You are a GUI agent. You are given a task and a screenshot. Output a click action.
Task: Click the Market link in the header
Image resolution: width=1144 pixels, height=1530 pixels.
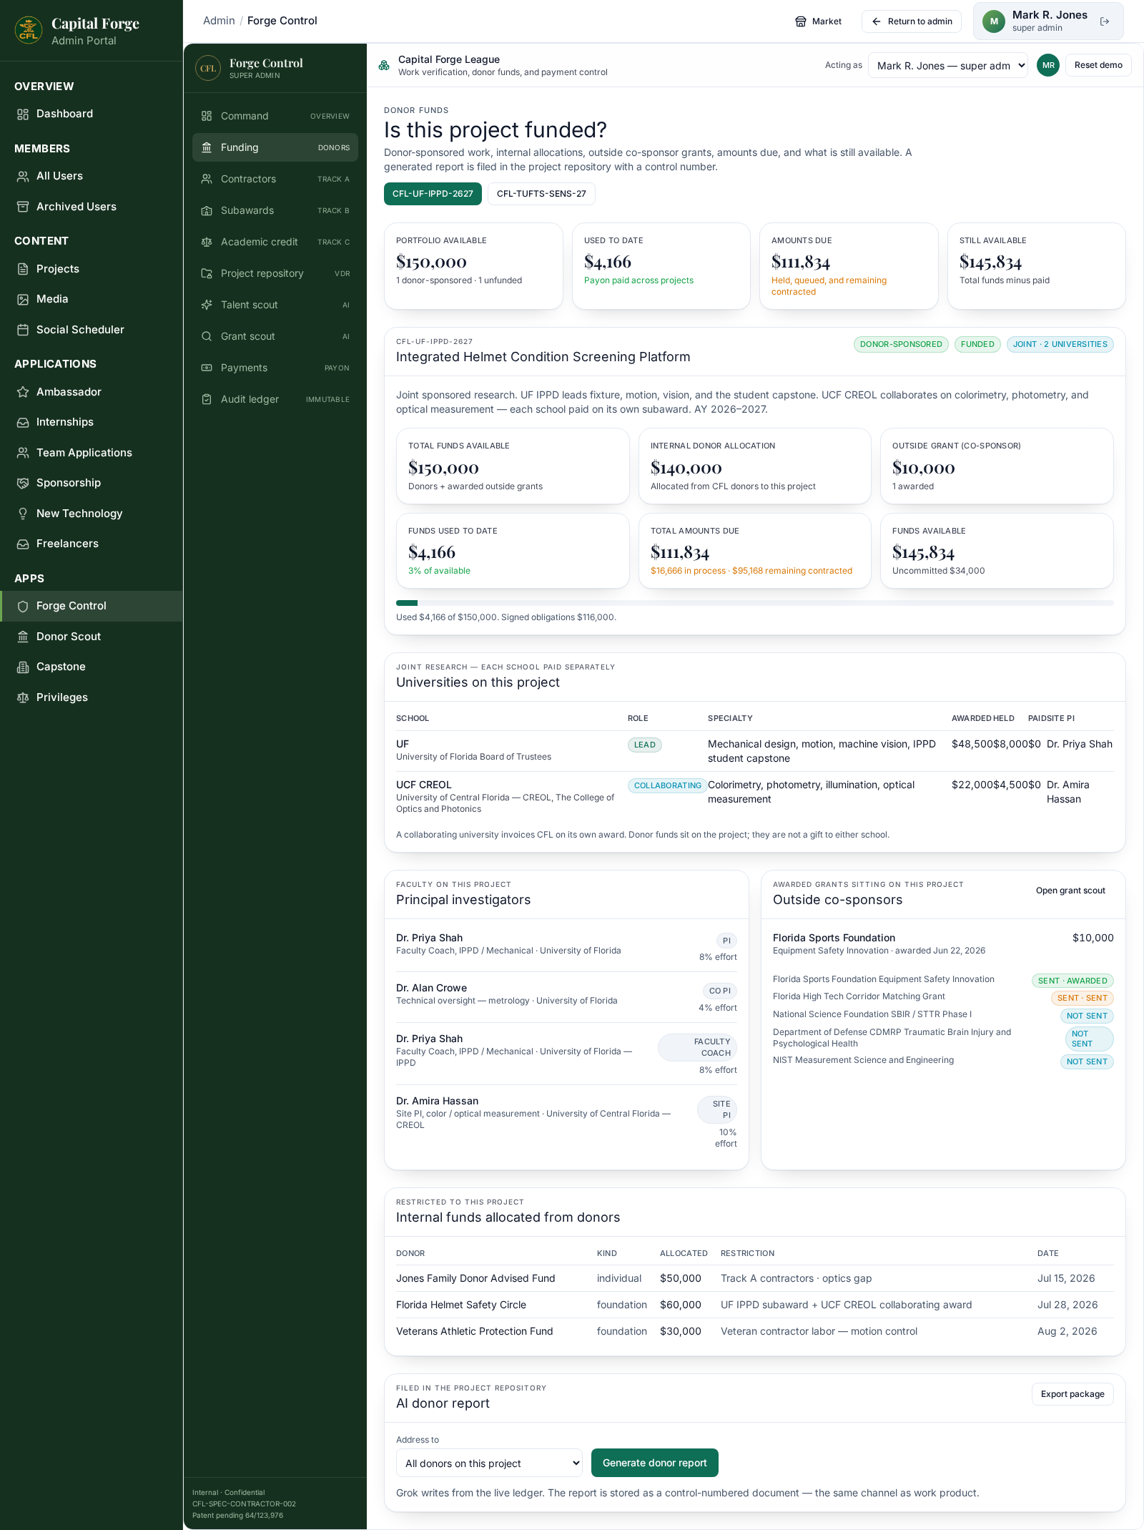(819, 21)
